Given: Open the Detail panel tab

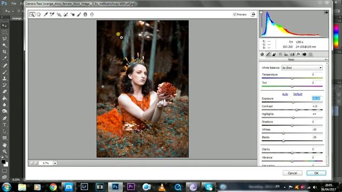Looking at the screenshot, I should click(x=274, y=54).
